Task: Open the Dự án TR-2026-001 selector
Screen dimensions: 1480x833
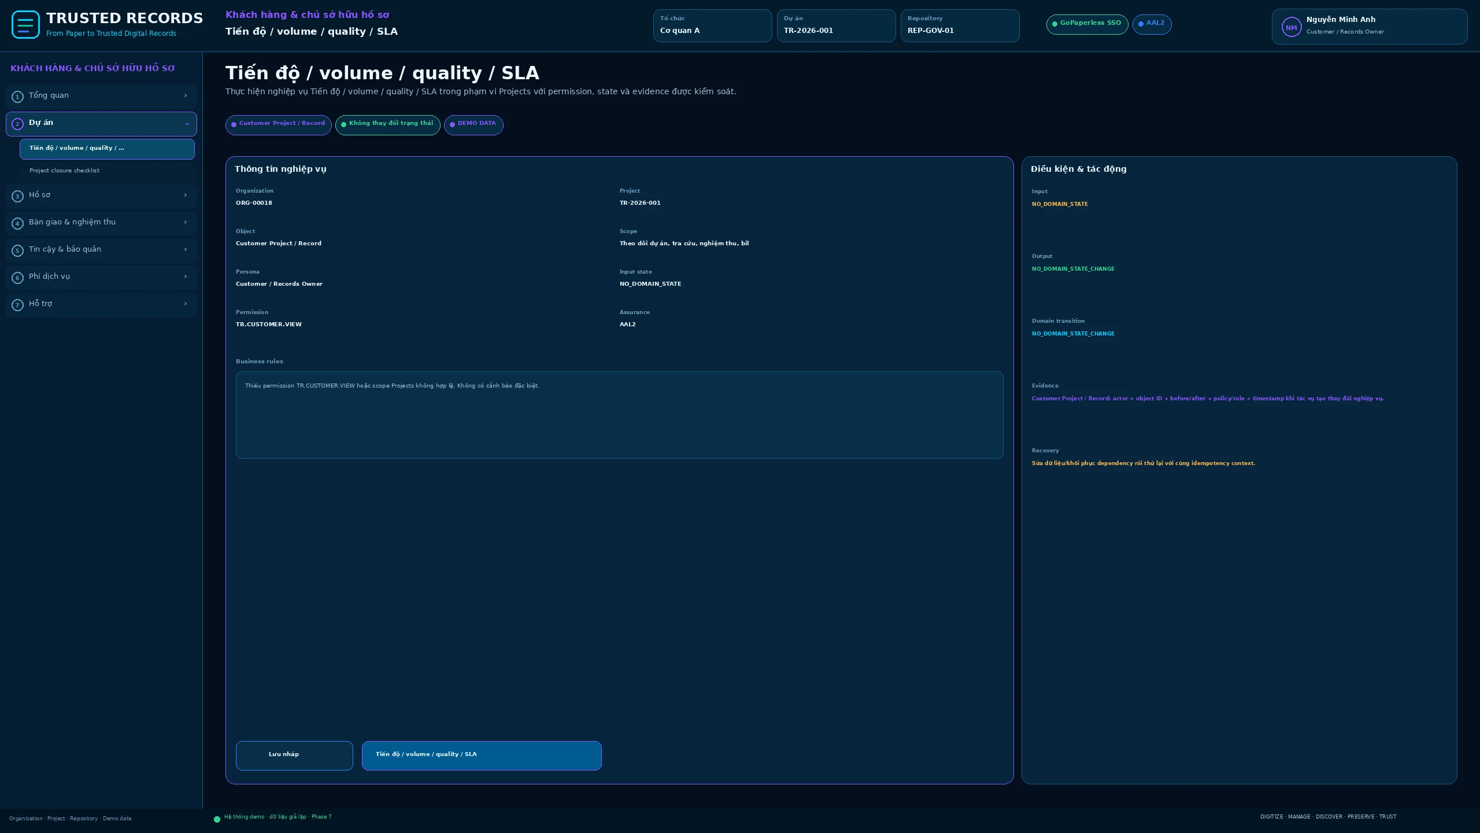Action: click(836, 25)
